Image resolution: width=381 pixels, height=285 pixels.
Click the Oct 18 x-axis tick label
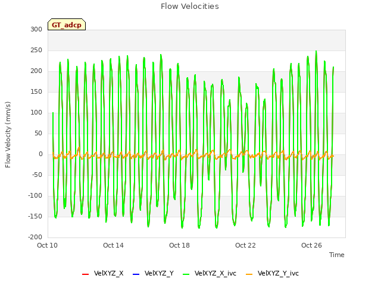pos(179,245)
